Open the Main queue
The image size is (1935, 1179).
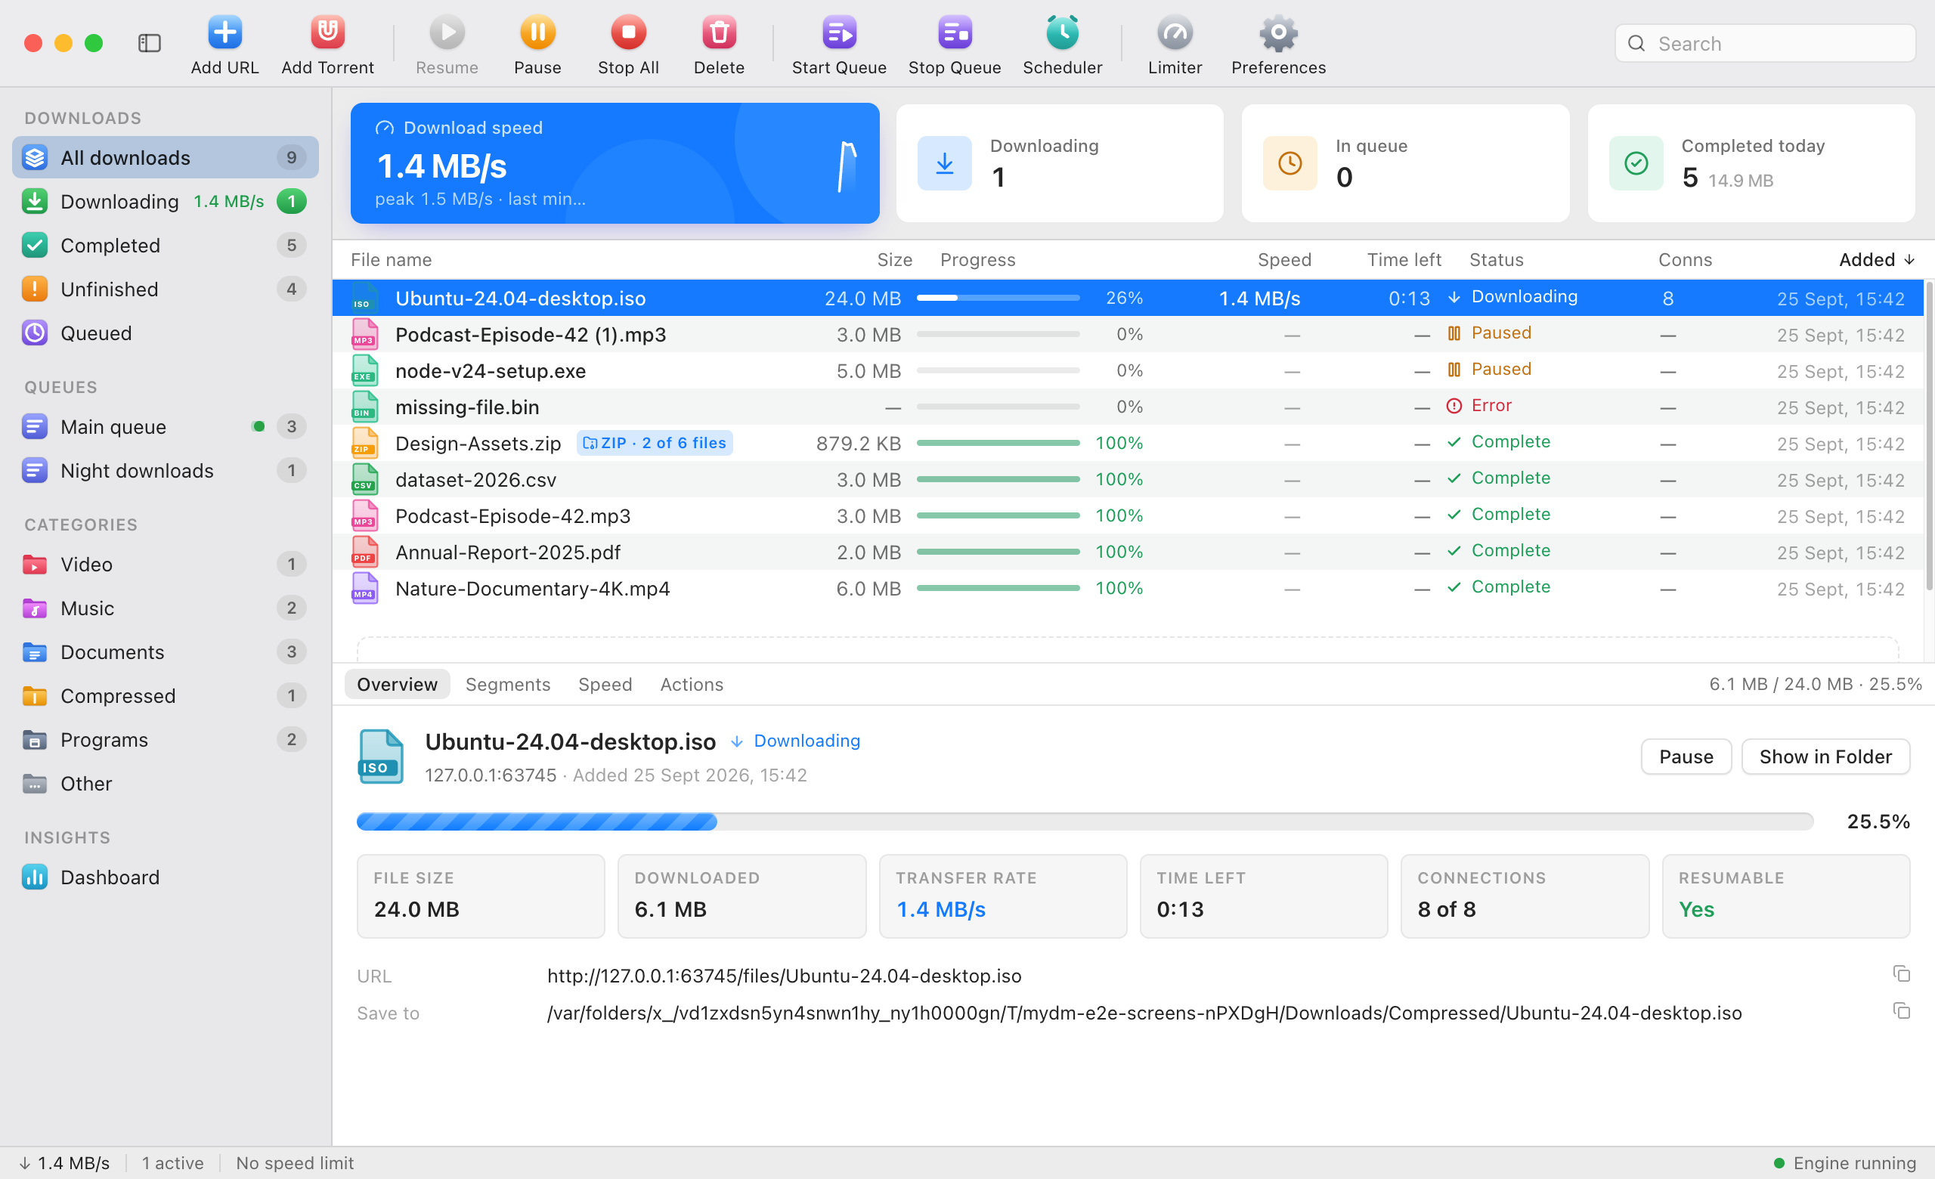tap(165, 427)
